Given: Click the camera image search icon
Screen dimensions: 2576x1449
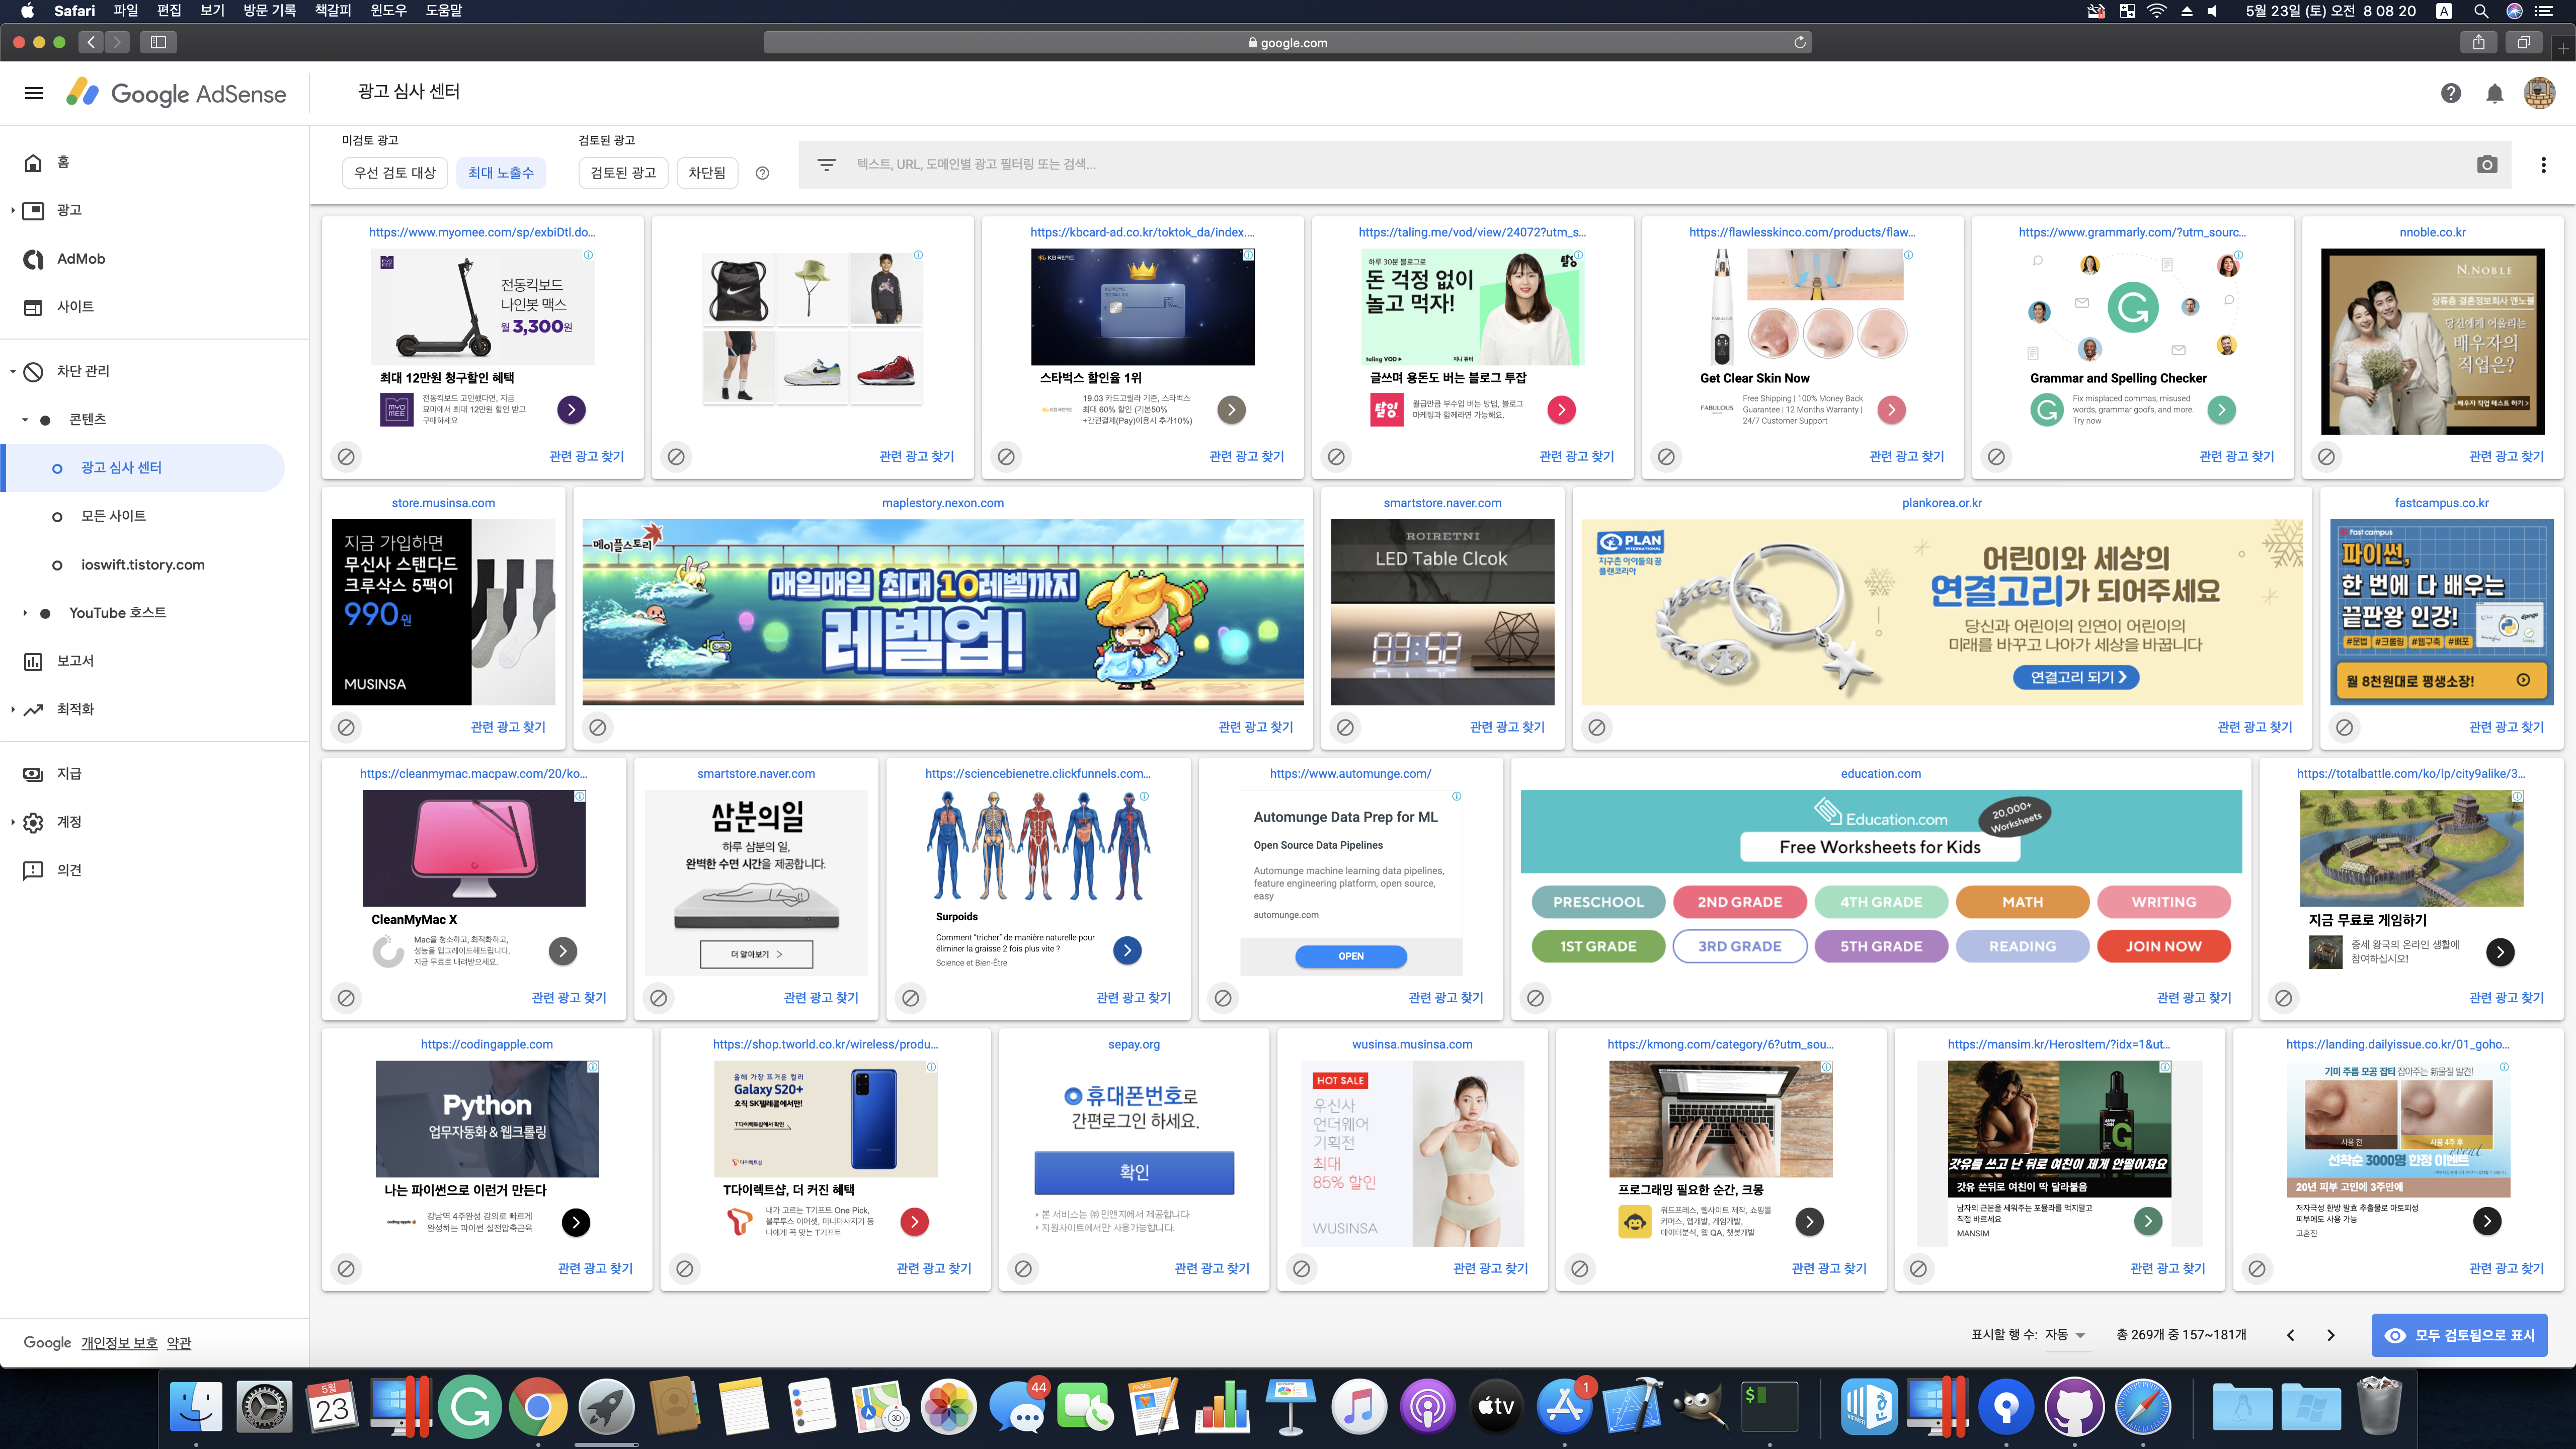Looking at the screenshot, I should (2487, 165).
